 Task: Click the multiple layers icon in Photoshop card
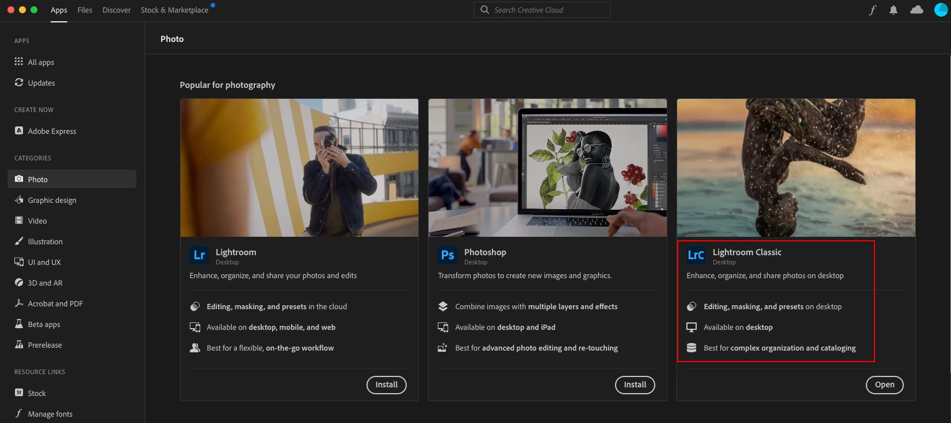click(443, 306)
